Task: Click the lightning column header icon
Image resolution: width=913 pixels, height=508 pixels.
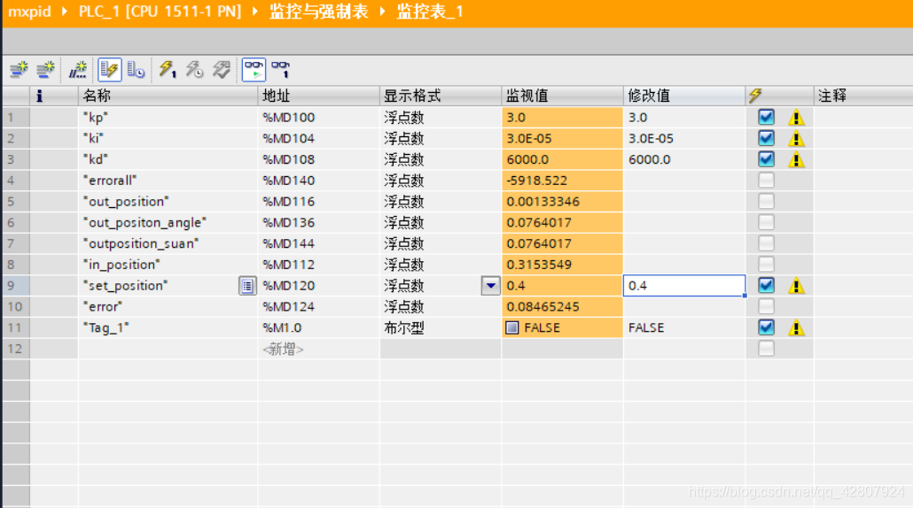Action: point(755,96)
